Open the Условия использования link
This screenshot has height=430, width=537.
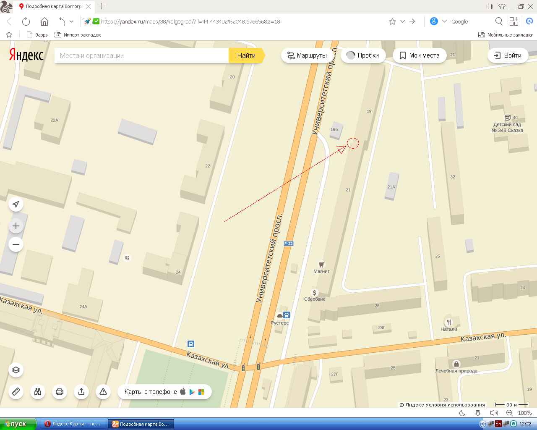pos(455,405)
